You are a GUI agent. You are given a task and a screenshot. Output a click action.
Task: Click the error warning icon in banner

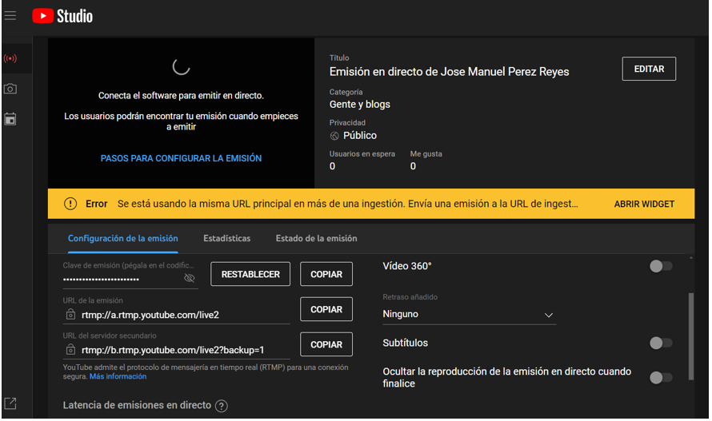[x=70, y=204]
